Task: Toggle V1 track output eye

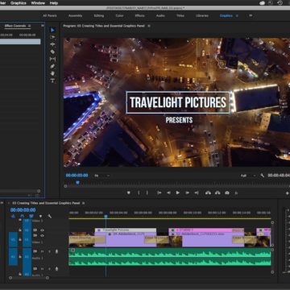Action: coord(42,235)
